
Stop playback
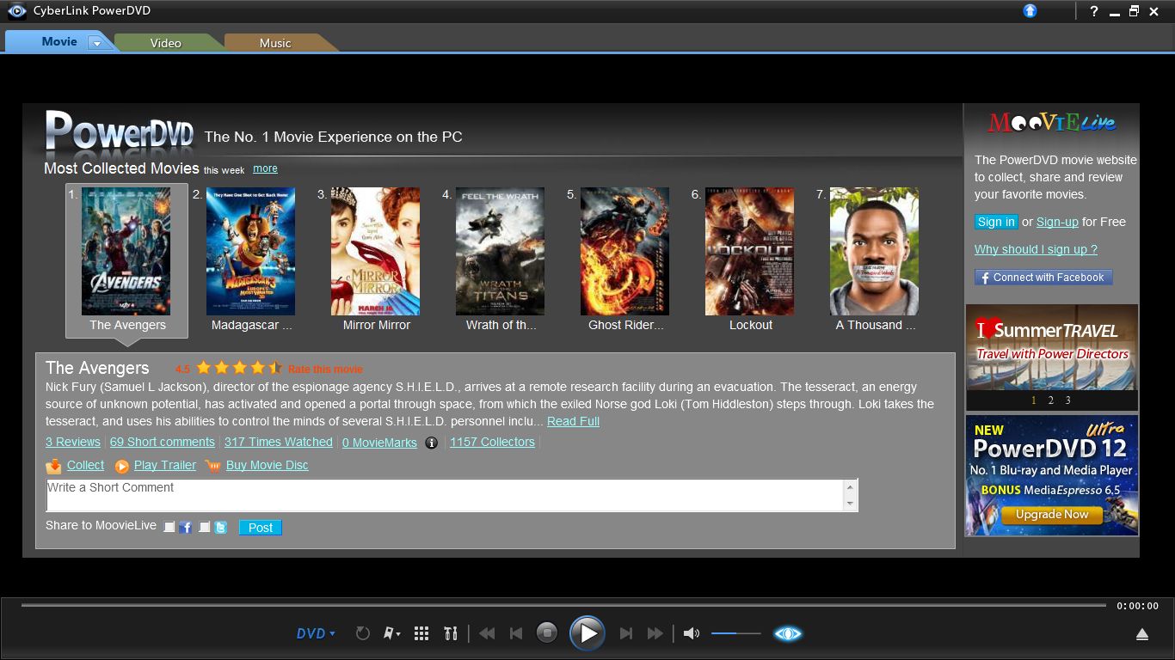coord(547,633)
